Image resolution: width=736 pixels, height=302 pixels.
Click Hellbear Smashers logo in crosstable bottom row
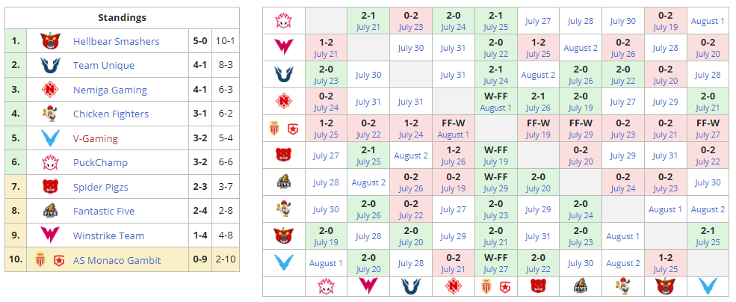click(x=665, y=285)
